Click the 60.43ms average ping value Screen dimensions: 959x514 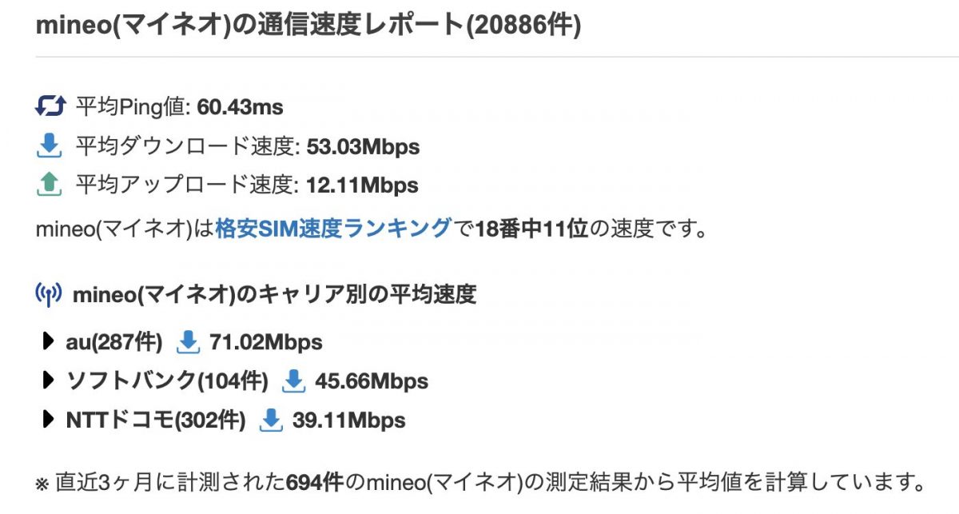pos(240,106)
